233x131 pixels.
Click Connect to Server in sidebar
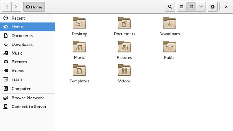pyautogui.click(x=29, y=107)
